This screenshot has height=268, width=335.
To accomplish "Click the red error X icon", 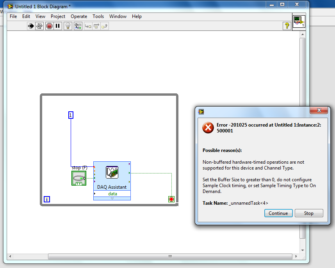I will (208, 128).
